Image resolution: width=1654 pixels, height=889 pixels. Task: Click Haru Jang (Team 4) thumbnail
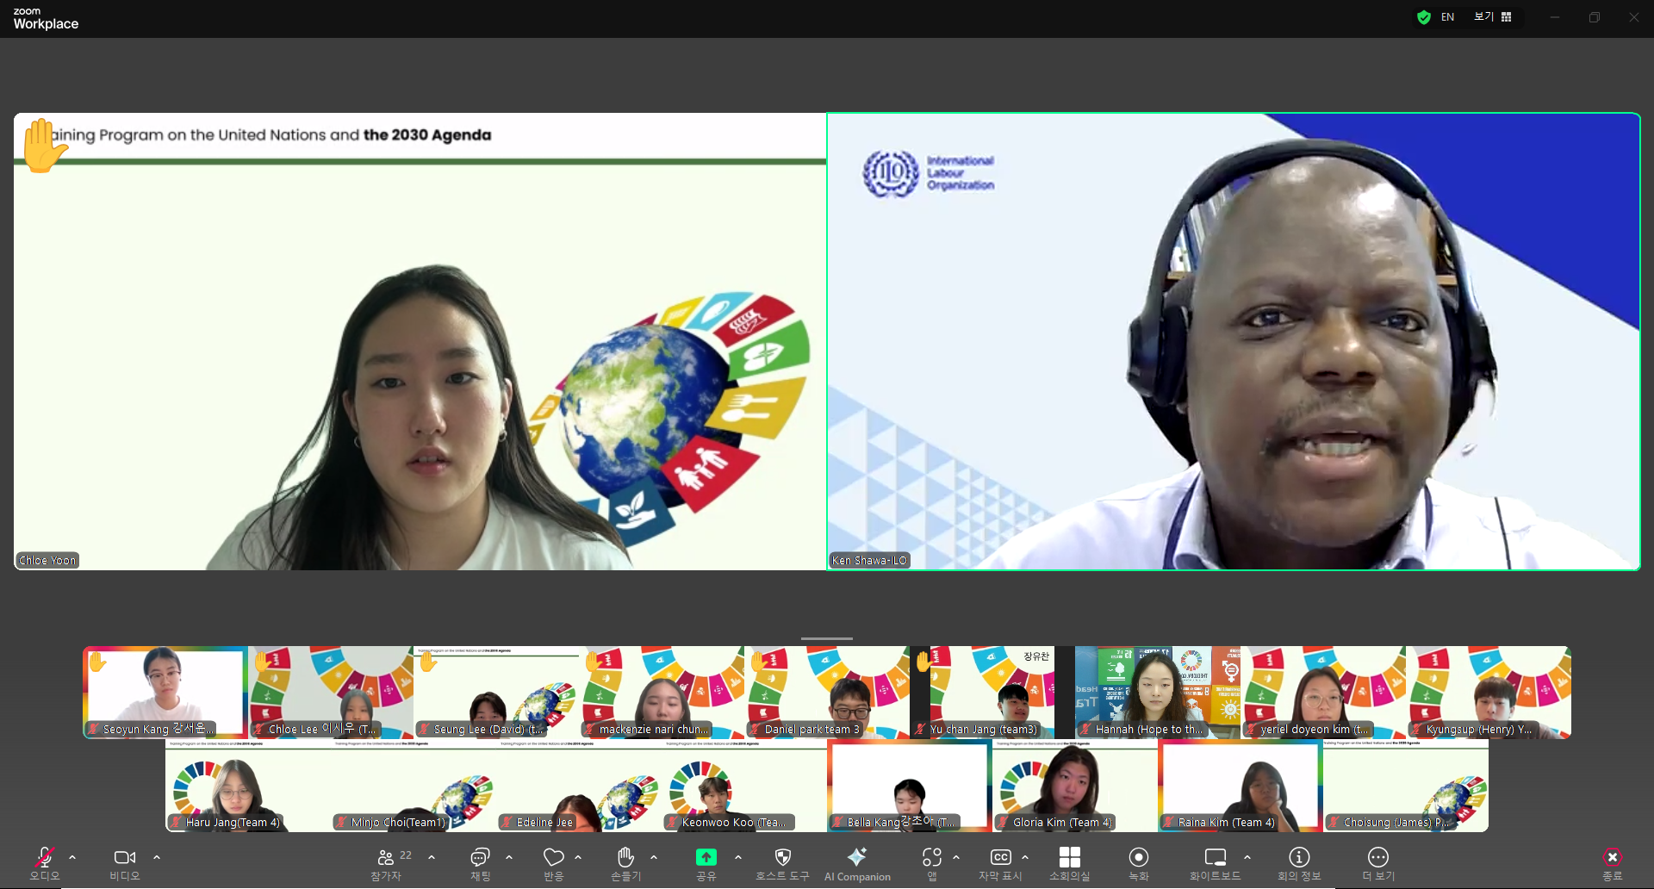[x=248, y=786]
